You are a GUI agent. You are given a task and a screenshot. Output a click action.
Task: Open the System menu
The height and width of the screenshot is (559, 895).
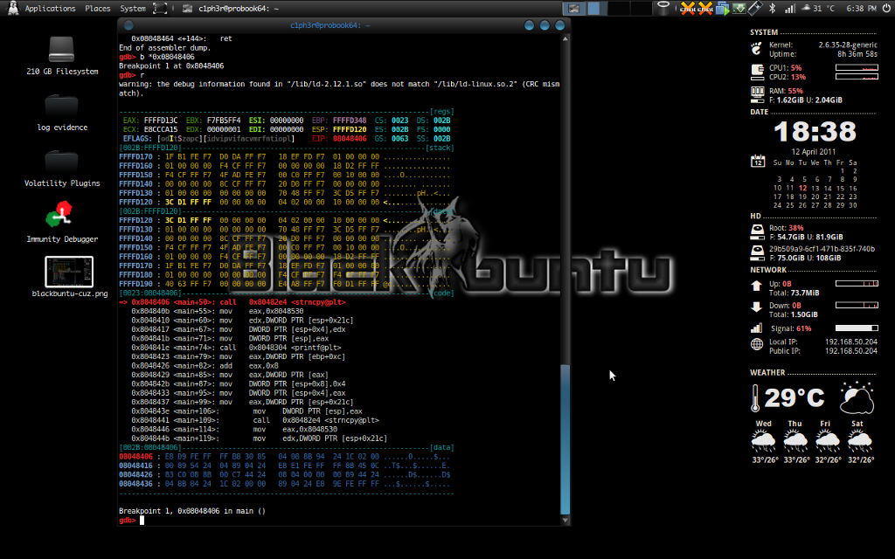point(133,9)
